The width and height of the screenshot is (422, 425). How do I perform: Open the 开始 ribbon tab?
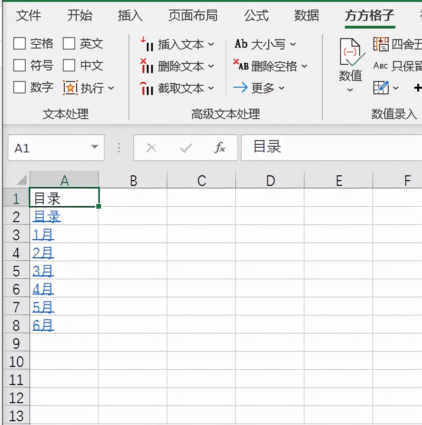[80, 16]
